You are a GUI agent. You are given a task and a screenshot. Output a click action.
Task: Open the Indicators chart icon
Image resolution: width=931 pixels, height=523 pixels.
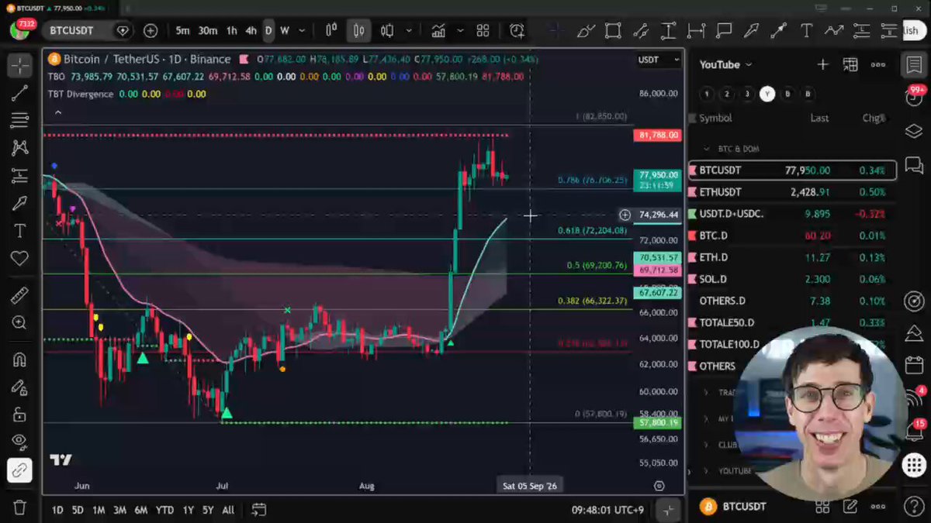(x=439, y=31)
